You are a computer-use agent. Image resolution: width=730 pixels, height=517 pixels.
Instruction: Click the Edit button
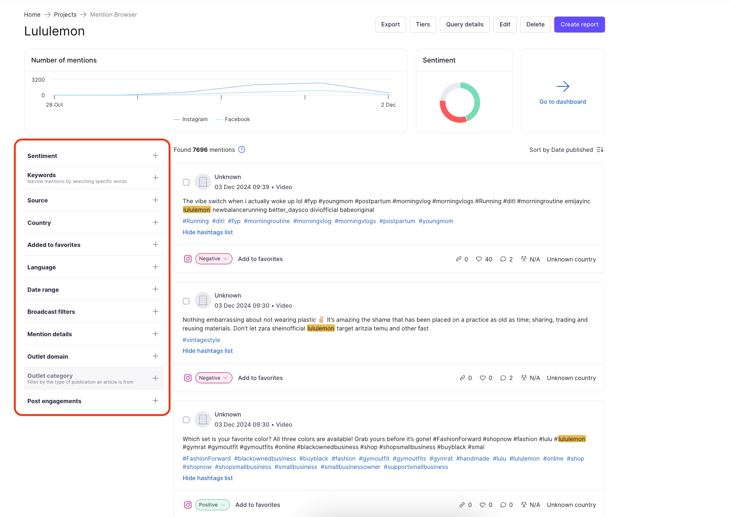click(505, 25)
